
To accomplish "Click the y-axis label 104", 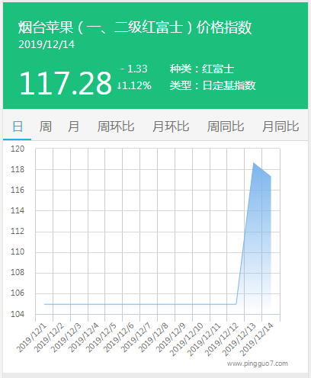I will coord(18,314).
